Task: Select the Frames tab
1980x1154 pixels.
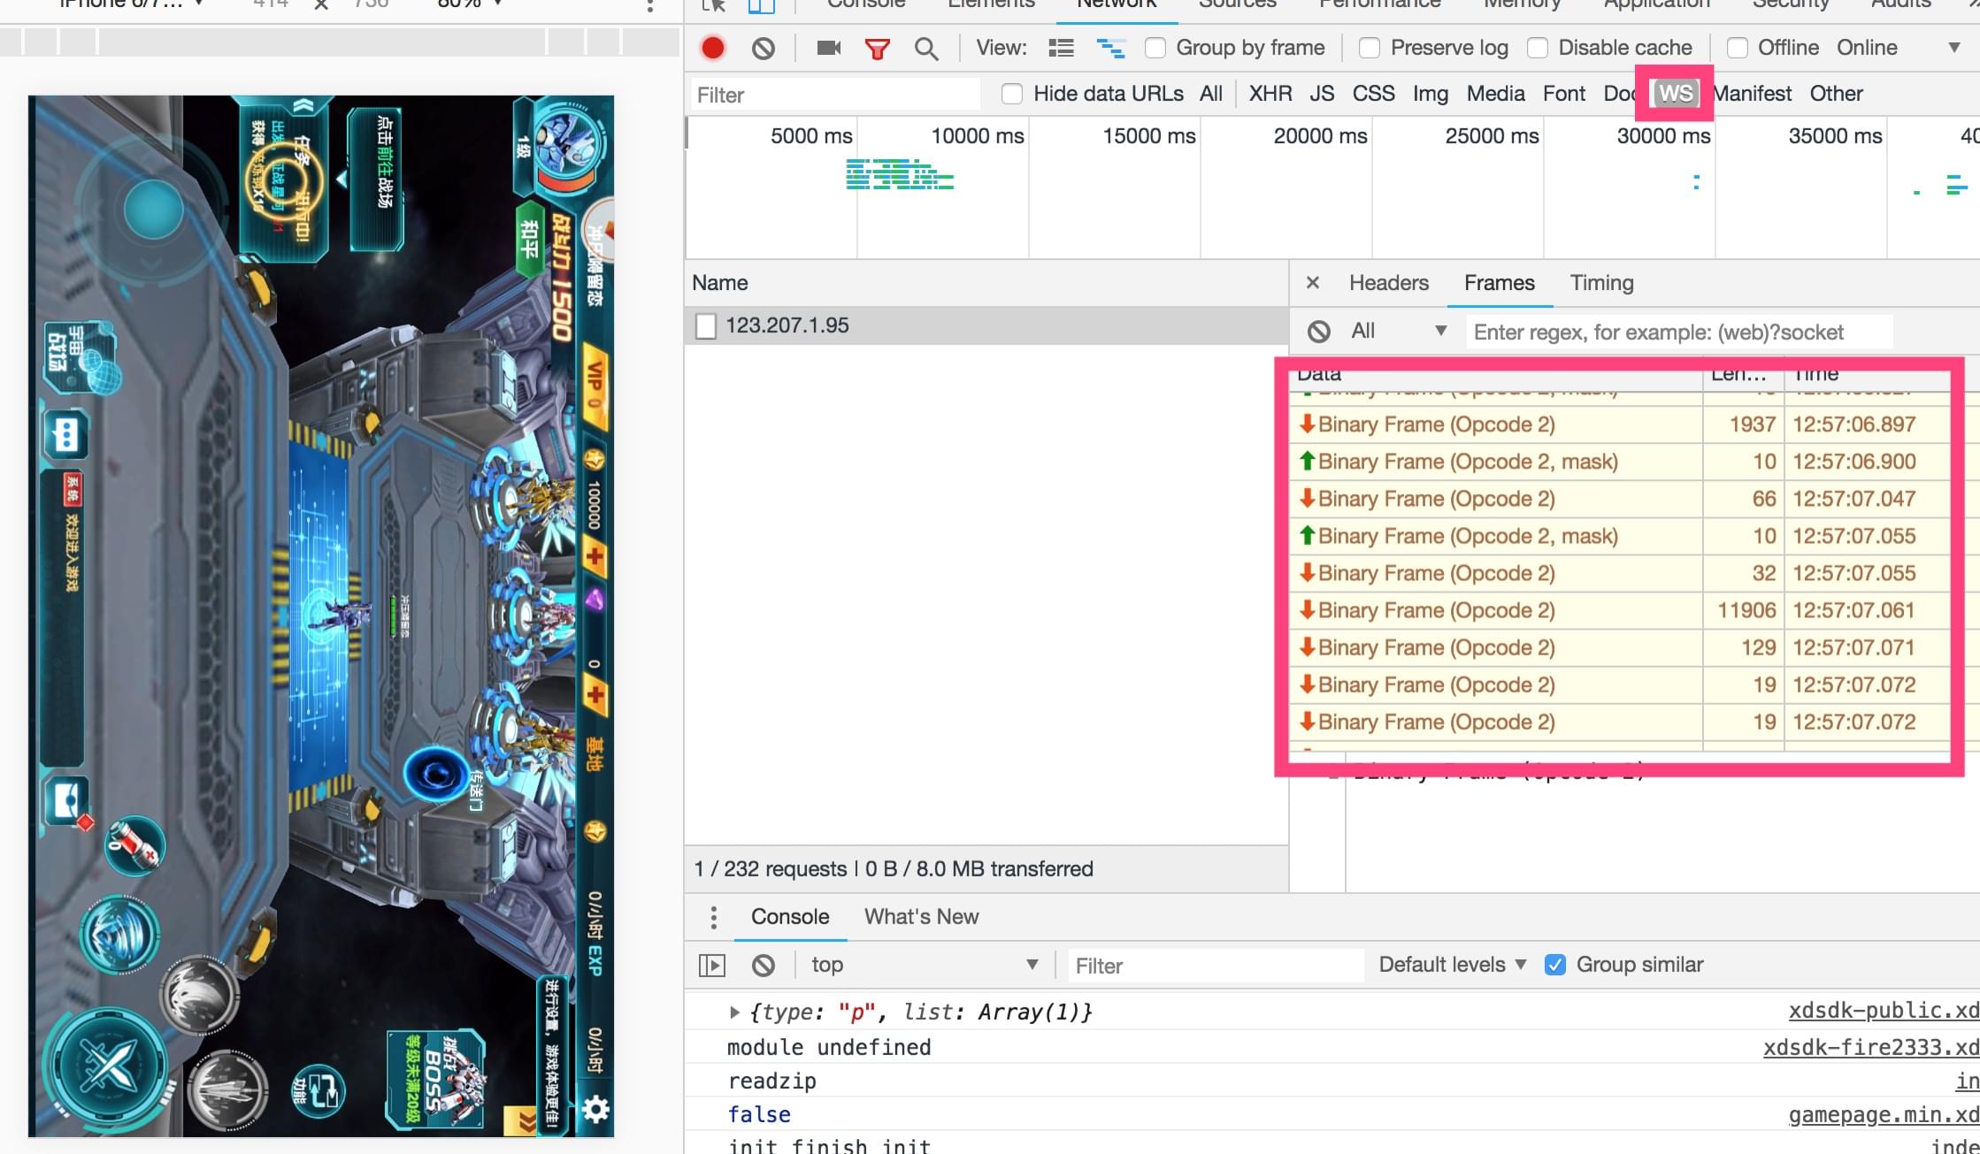Action: pos(1499,283)
